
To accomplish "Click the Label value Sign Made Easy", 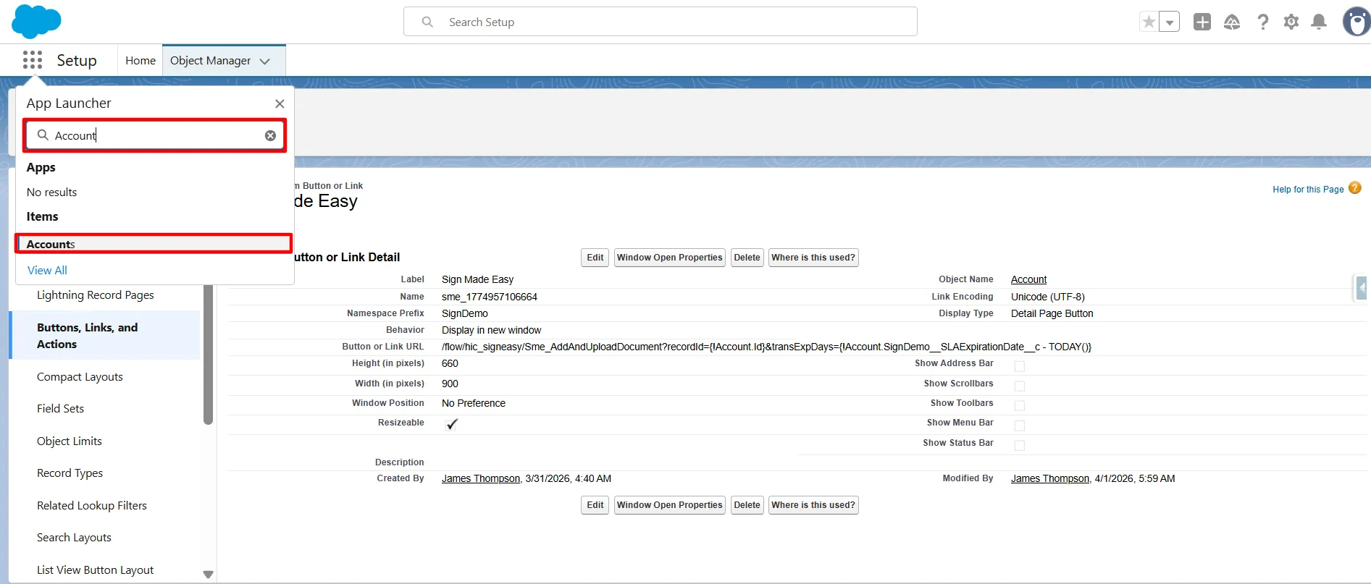I will pyautogui.click(x=478, y=279).
